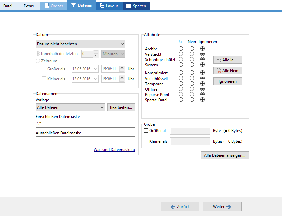This screenshot has height=216, width=282.
Task: Open the Datei menu
Action: coord(8,6)
